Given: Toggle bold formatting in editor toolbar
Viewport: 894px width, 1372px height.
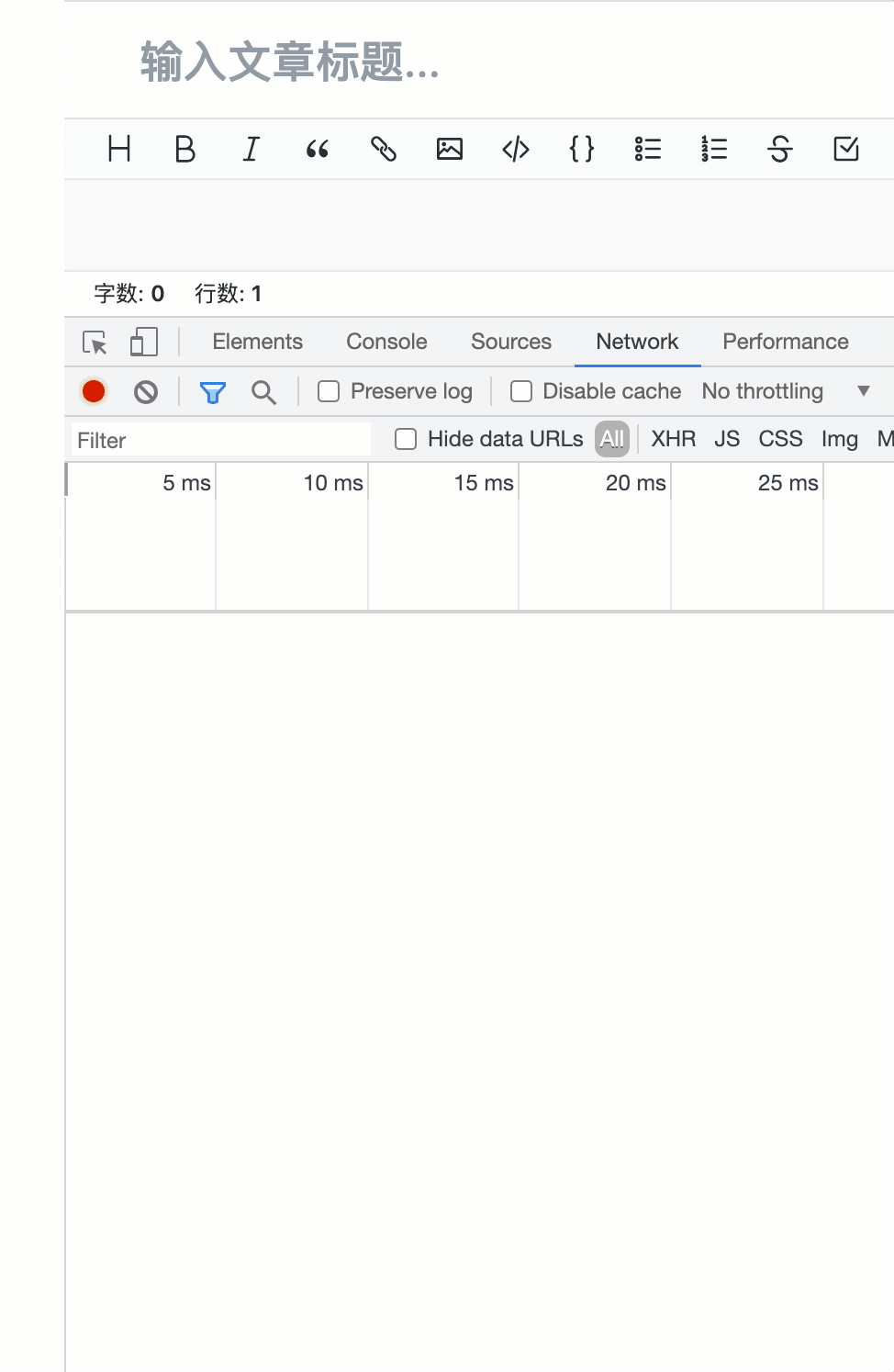Looking at the screenshot, I should 184,149.
